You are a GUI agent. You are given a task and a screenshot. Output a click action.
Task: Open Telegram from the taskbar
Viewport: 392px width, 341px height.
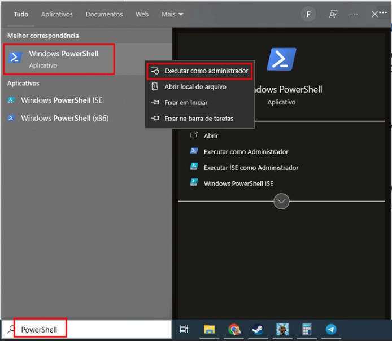coord(331,329)
